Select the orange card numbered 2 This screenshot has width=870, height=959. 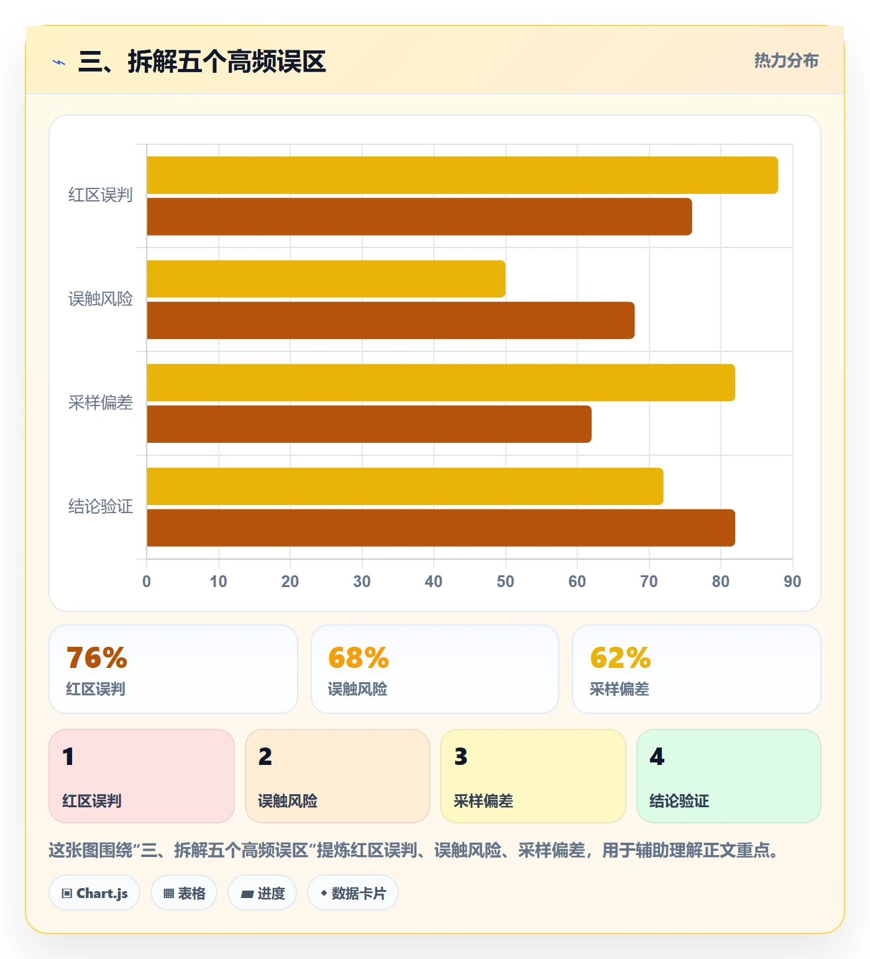point(337,776)
